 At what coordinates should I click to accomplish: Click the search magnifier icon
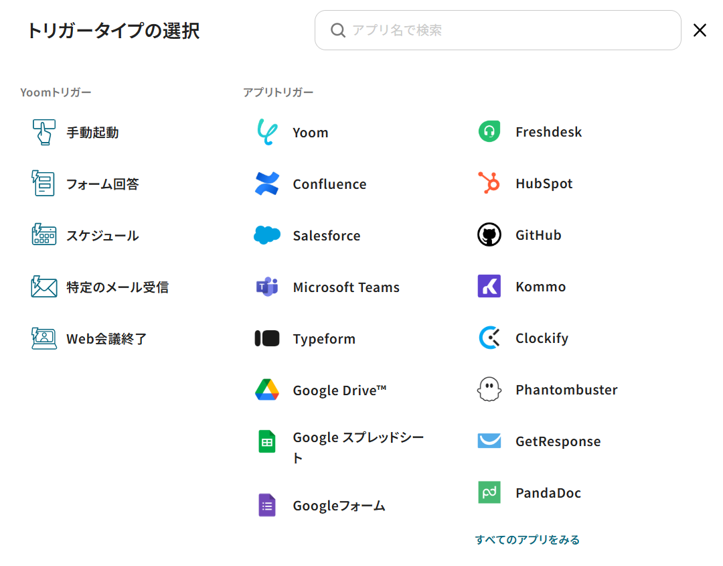coord(338,30)
